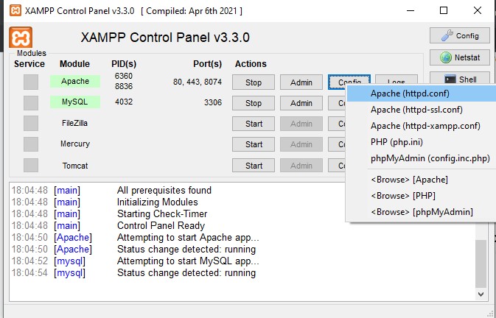496x318 pixels.
Task: Toggle the Apache service checkbox
Action: coord(31,82)
